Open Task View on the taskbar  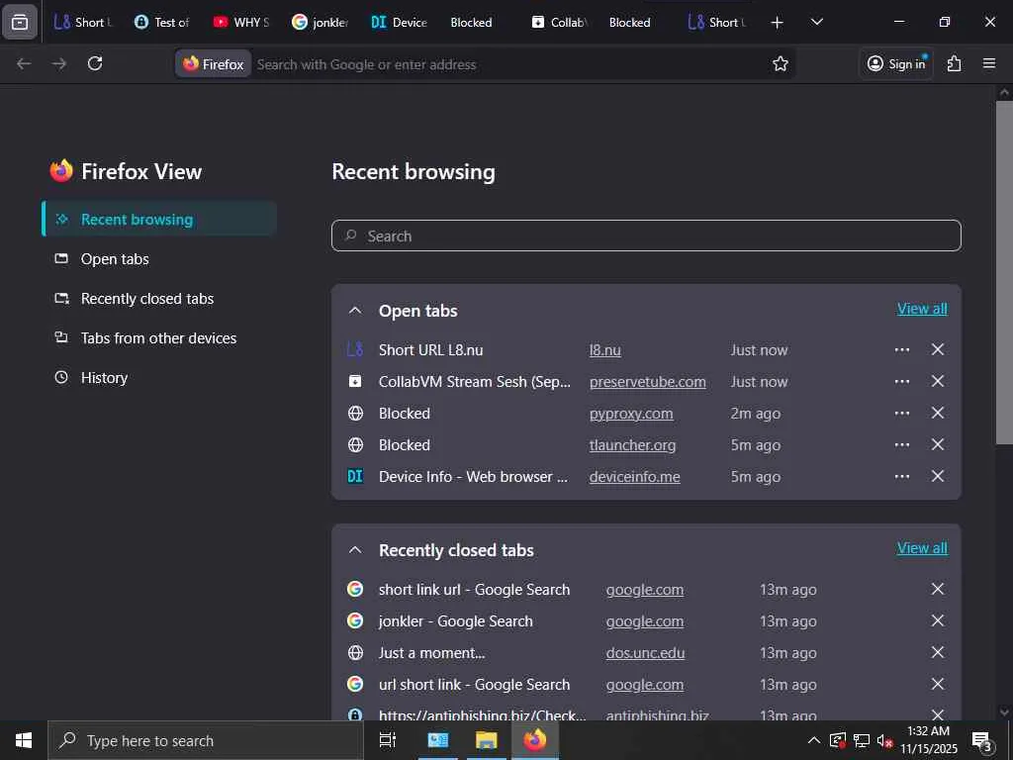[x=388, y=740]
